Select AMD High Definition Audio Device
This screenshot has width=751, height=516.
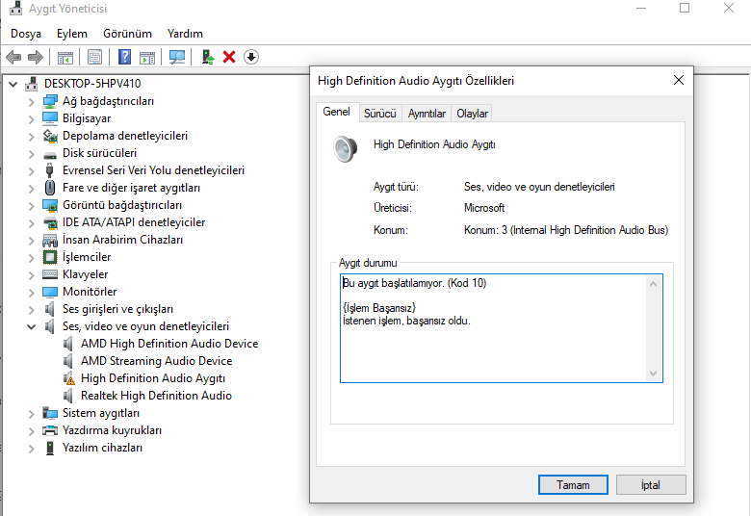169,344
